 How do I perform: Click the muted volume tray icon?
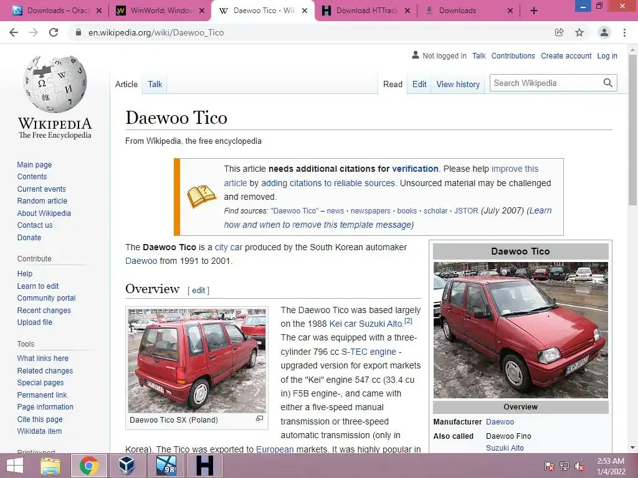(579, 466)
